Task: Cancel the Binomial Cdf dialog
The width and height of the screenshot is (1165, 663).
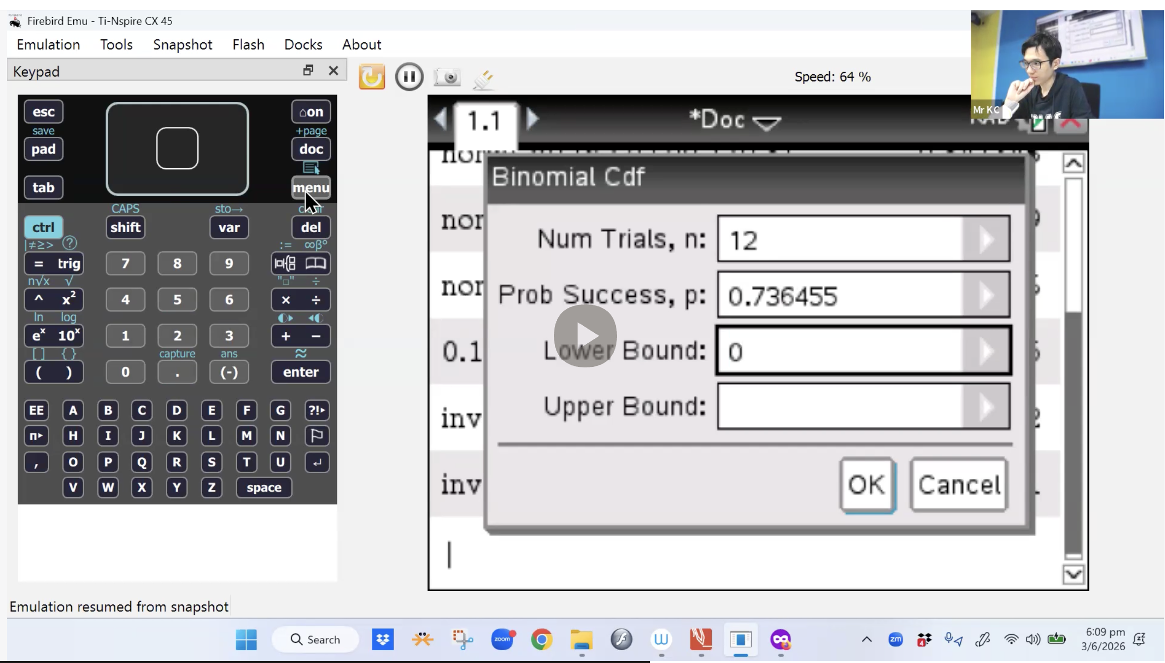Action: click(959, 485)
